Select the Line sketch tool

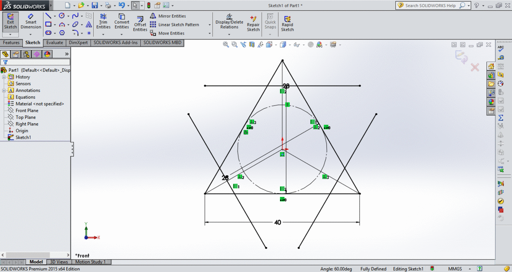pos(48,16)
